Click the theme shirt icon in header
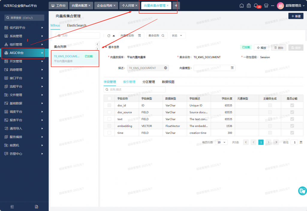This screenshot has height=211, width=307. (264, 6)
